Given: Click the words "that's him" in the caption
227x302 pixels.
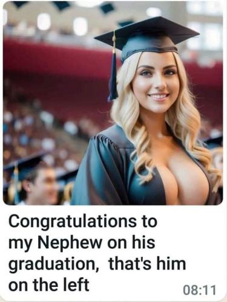Looking at the screenshot, I should tap(147, 264).
